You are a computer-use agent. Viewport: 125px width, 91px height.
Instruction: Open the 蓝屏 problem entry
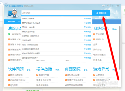[x=95, y=45]
